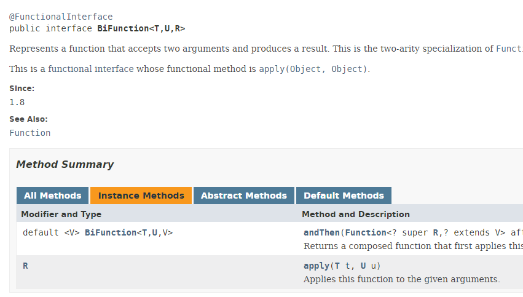The image size is (523, 297).
Task: Open apply(Object, Object) link in description
Action: (x=313, y=69)
